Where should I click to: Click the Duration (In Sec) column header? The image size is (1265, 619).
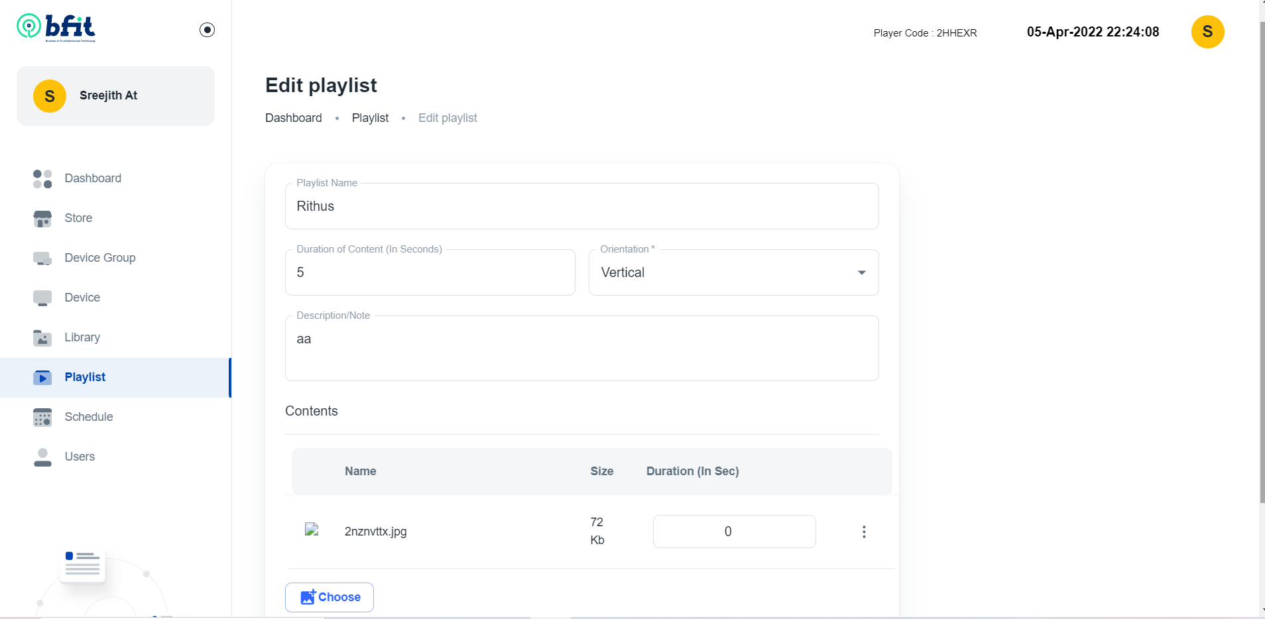click(x=693, y=471)
